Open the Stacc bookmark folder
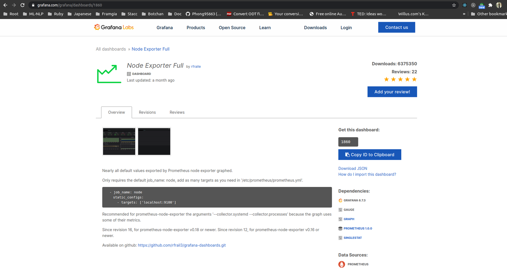 (129, 14)
